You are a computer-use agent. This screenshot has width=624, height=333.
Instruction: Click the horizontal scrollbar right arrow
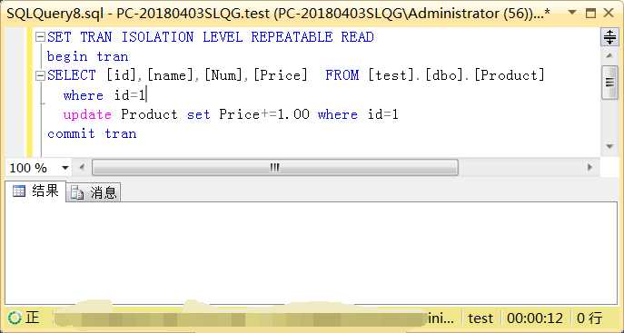tap(590, 167)
